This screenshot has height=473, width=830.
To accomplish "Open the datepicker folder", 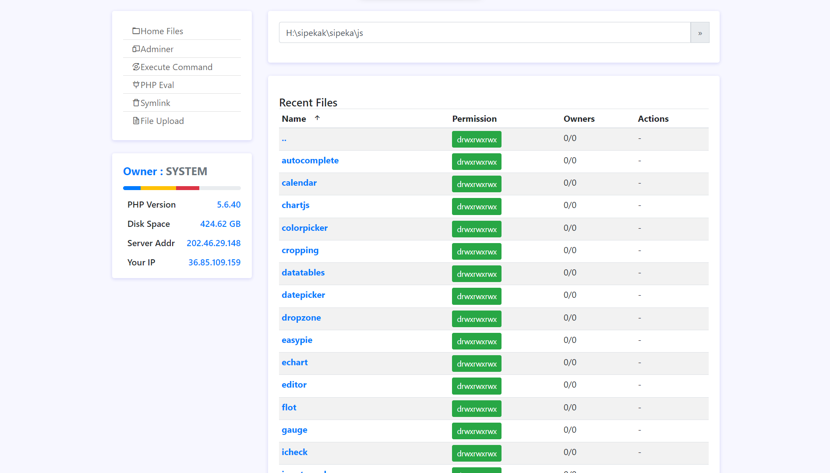I will (x=304, y=295).
